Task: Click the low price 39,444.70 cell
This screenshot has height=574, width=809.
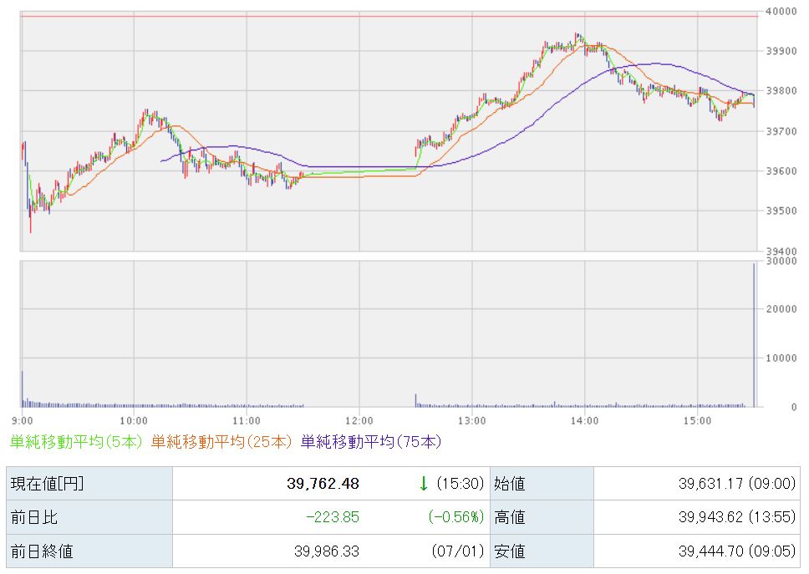Action: coord(696,551)
